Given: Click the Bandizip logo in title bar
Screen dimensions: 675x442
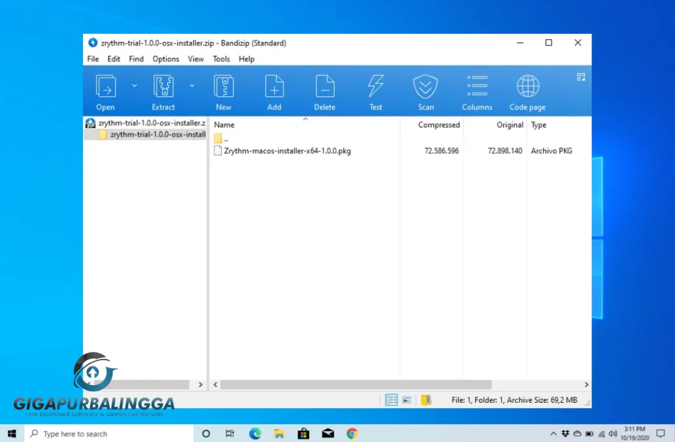Looking at the screenshot, I should click(93, 42).
